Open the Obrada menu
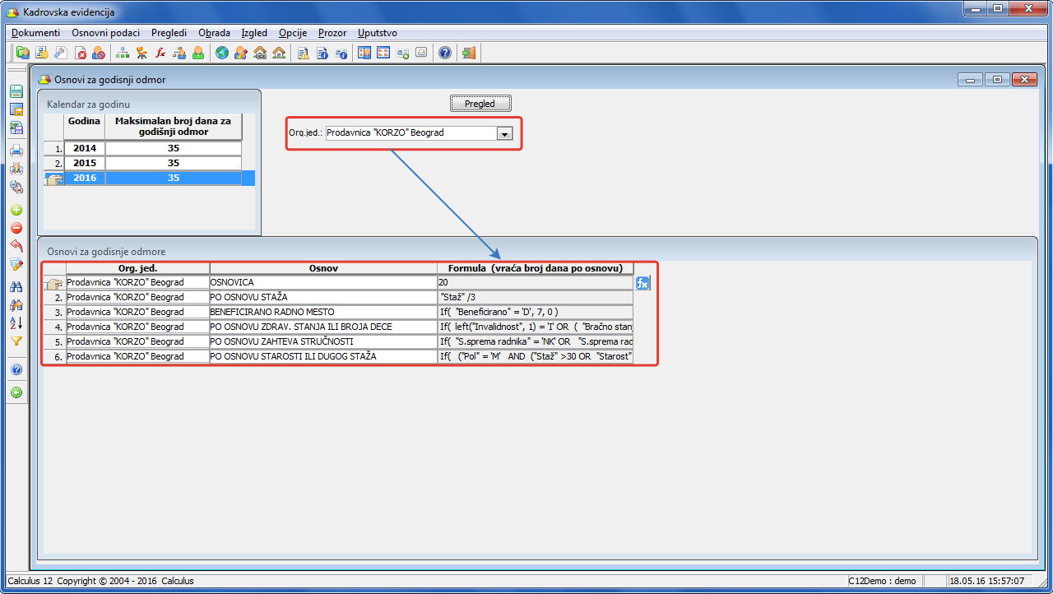 pyautogui.click(x=214, y=33)
